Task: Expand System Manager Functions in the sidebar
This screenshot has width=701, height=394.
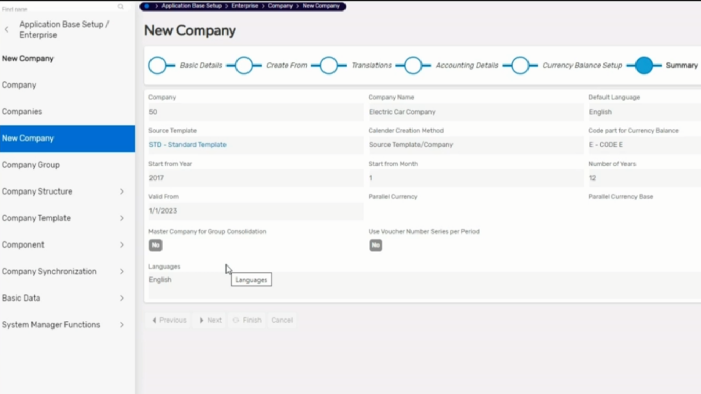Action: [x=122, y=325]
